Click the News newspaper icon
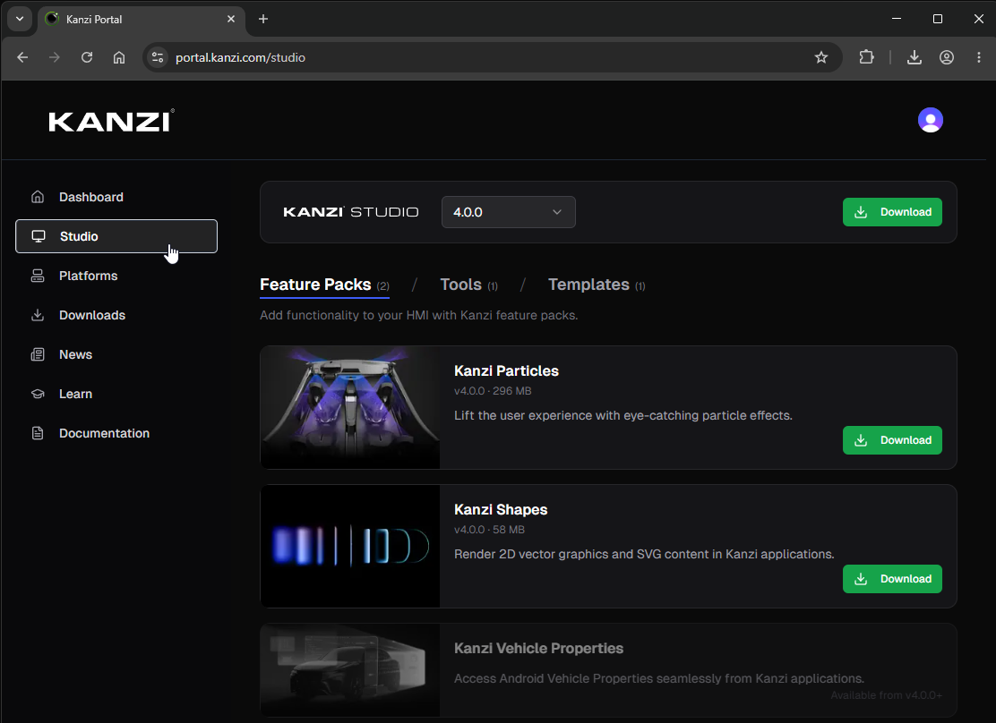 pyautogui.click(x=38, y=354)
